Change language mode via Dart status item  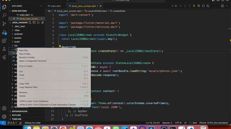click(x=195, y=123)
